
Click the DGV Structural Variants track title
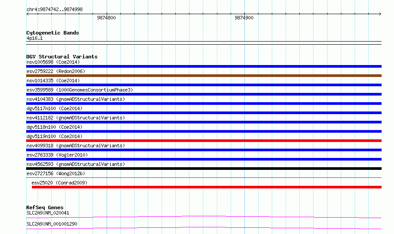[62, 57]
